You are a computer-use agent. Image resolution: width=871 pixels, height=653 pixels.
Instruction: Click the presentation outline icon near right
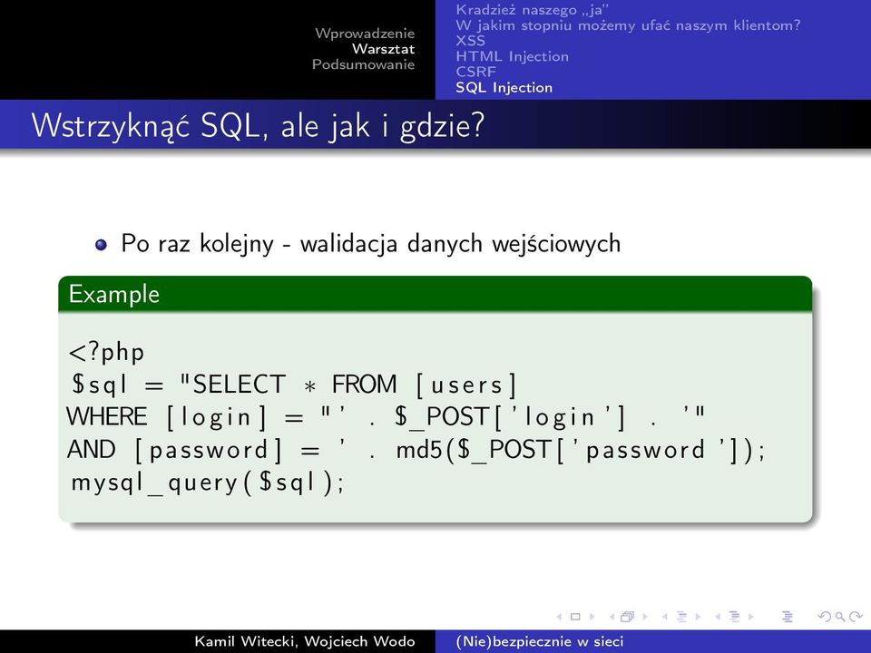tap(787, 617)
